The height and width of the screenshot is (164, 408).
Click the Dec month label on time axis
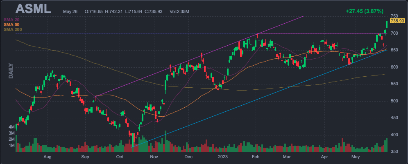click(188, 157)
